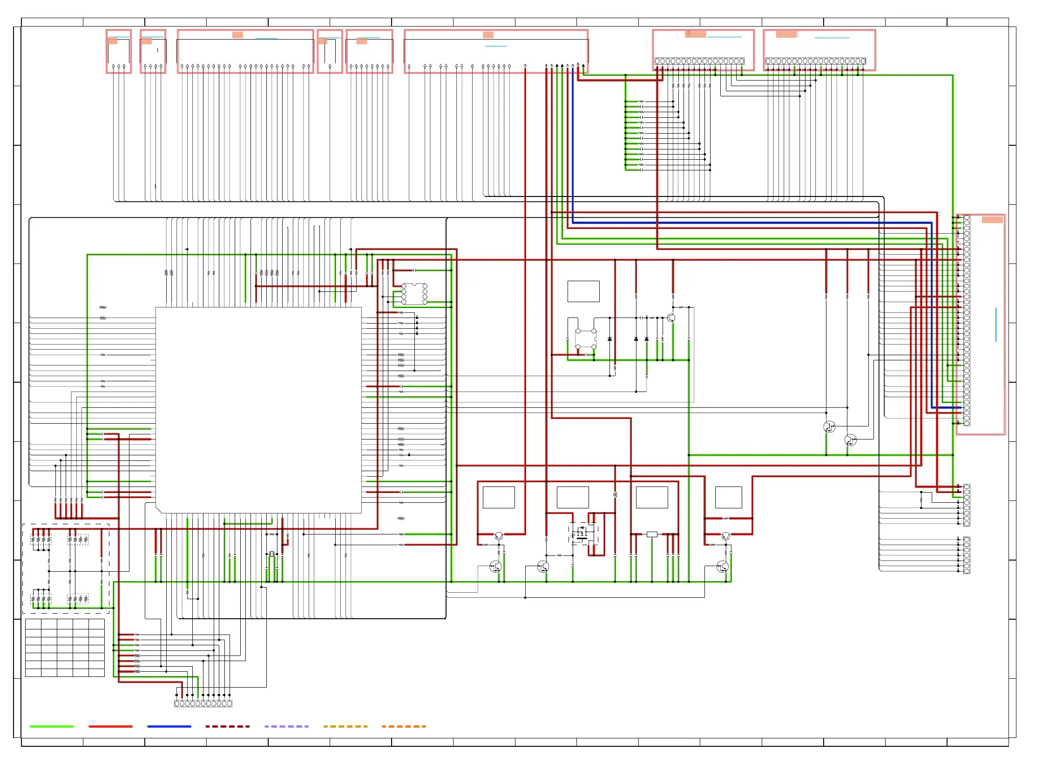Select the leftmost small pink connector block at top
This screenshot has height=784, width=1056.
tap(118, 51)
